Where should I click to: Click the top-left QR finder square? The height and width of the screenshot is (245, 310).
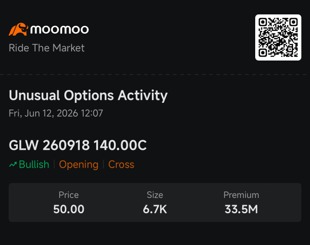[x=263, y=22]
